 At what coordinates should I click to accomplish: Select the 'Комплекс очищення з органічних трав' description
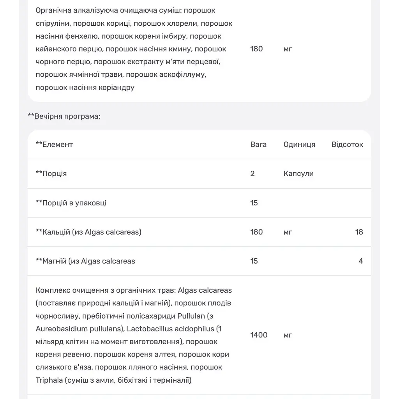[x=134, y=335]
